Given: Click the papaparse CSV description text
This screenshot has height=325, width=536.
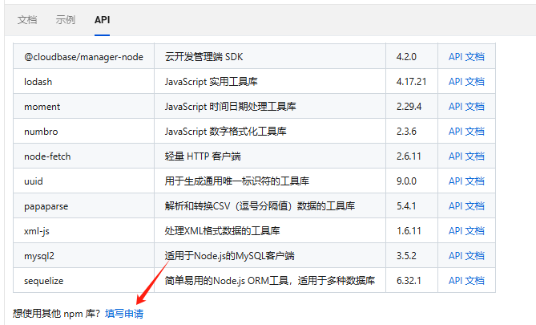Looking at the screenshot, I should tap(260, 205).
